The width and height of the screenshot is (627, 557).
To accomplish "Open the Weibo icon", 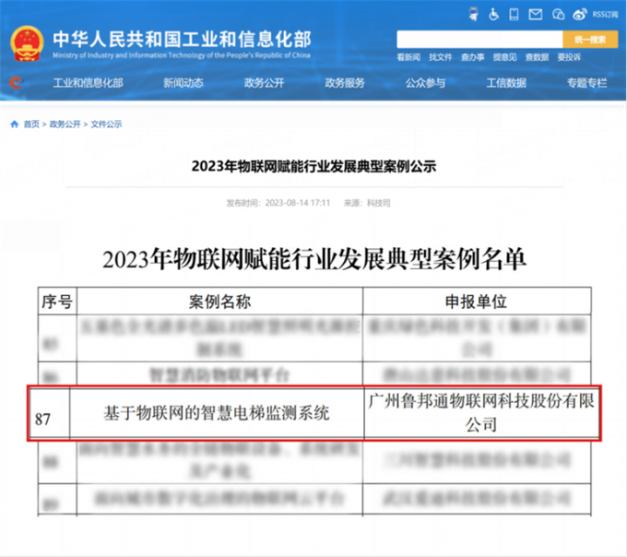I will click(579, 15).
